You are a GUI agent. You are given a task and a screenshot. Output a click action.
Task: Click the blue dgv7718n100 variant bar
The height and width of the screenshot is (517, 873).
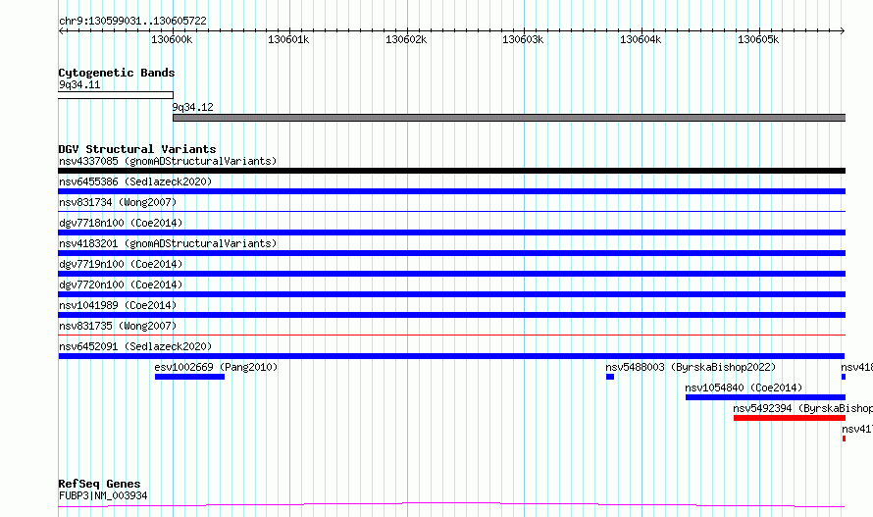tap(452, 233)
